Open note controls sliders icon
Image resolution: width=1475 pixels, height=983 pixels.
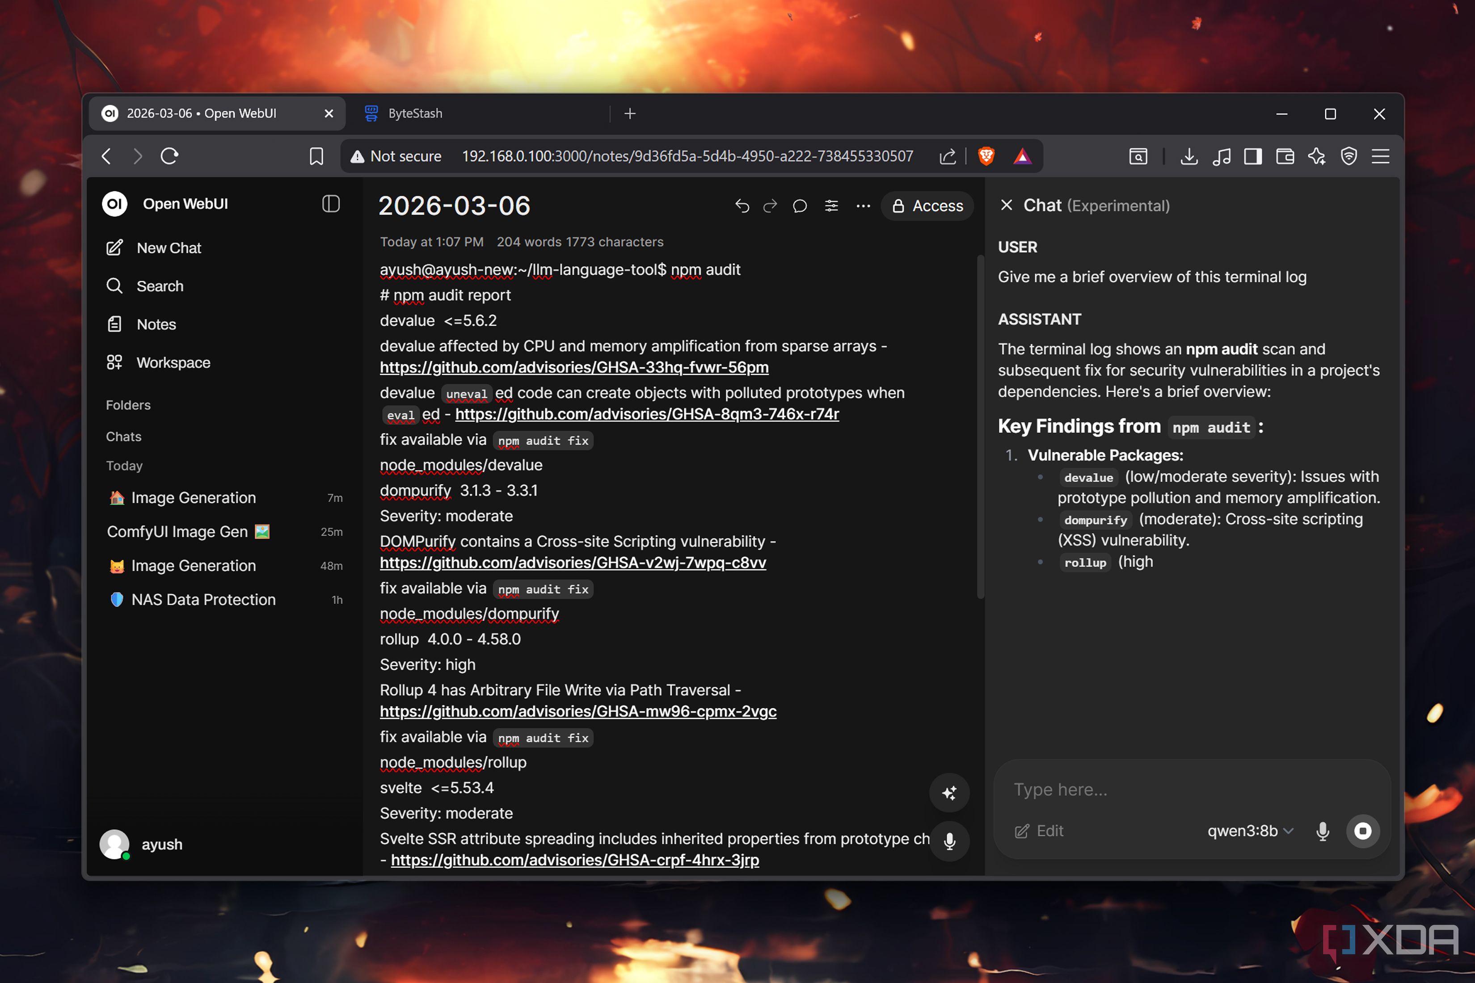(831, 206)
